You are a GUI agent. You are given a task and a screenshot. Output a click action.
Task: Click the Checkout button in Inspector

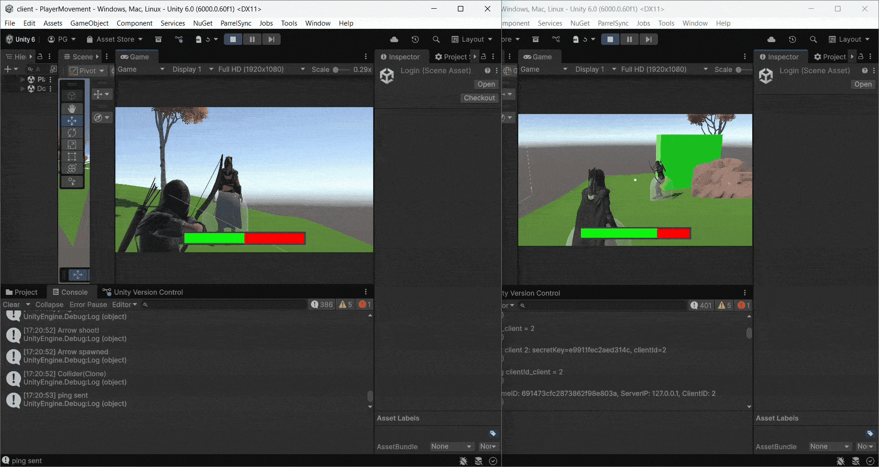coord(479,98)
